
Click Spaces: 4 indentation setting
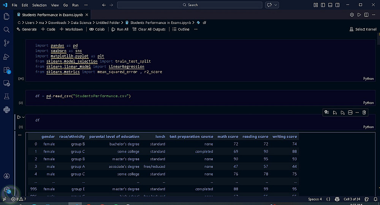(315, 199)
